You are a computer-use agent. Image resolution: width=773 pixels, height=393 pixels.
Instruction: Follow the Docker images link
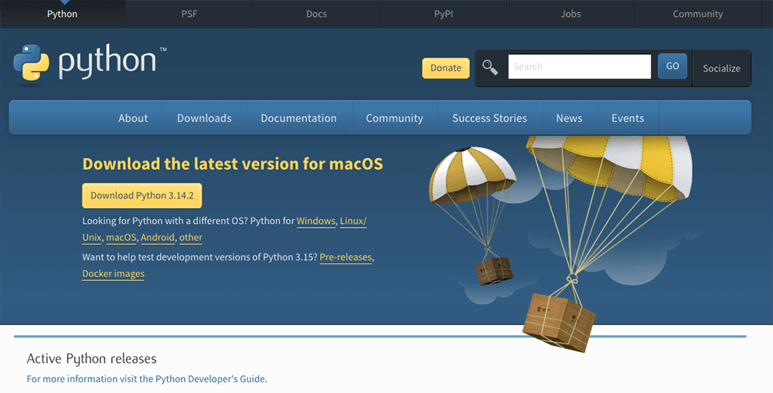113,273
